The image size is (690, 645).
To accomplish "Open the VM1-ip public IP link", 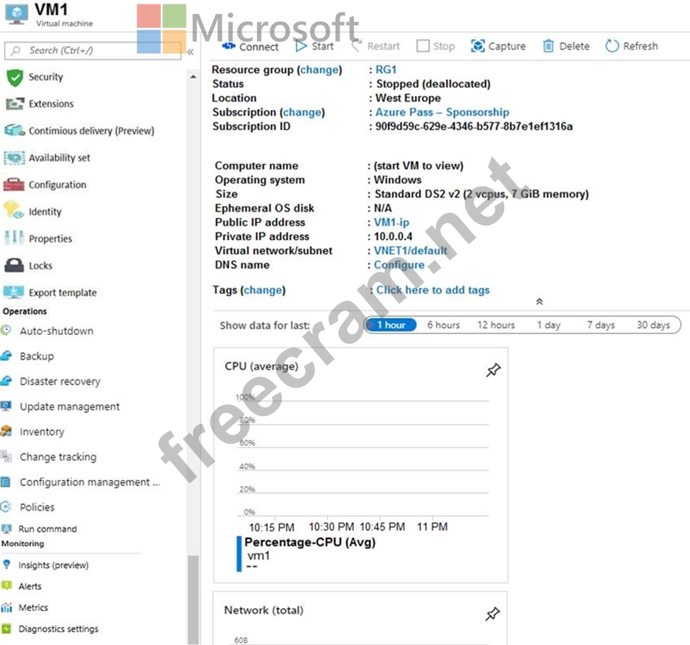I will point(392,222).
